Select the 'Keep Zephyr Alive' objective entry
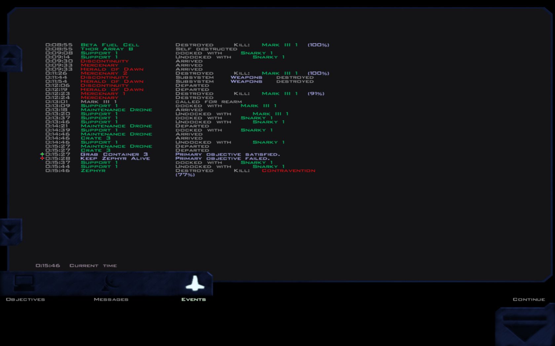Screen dimensions: 555x346 115,158
